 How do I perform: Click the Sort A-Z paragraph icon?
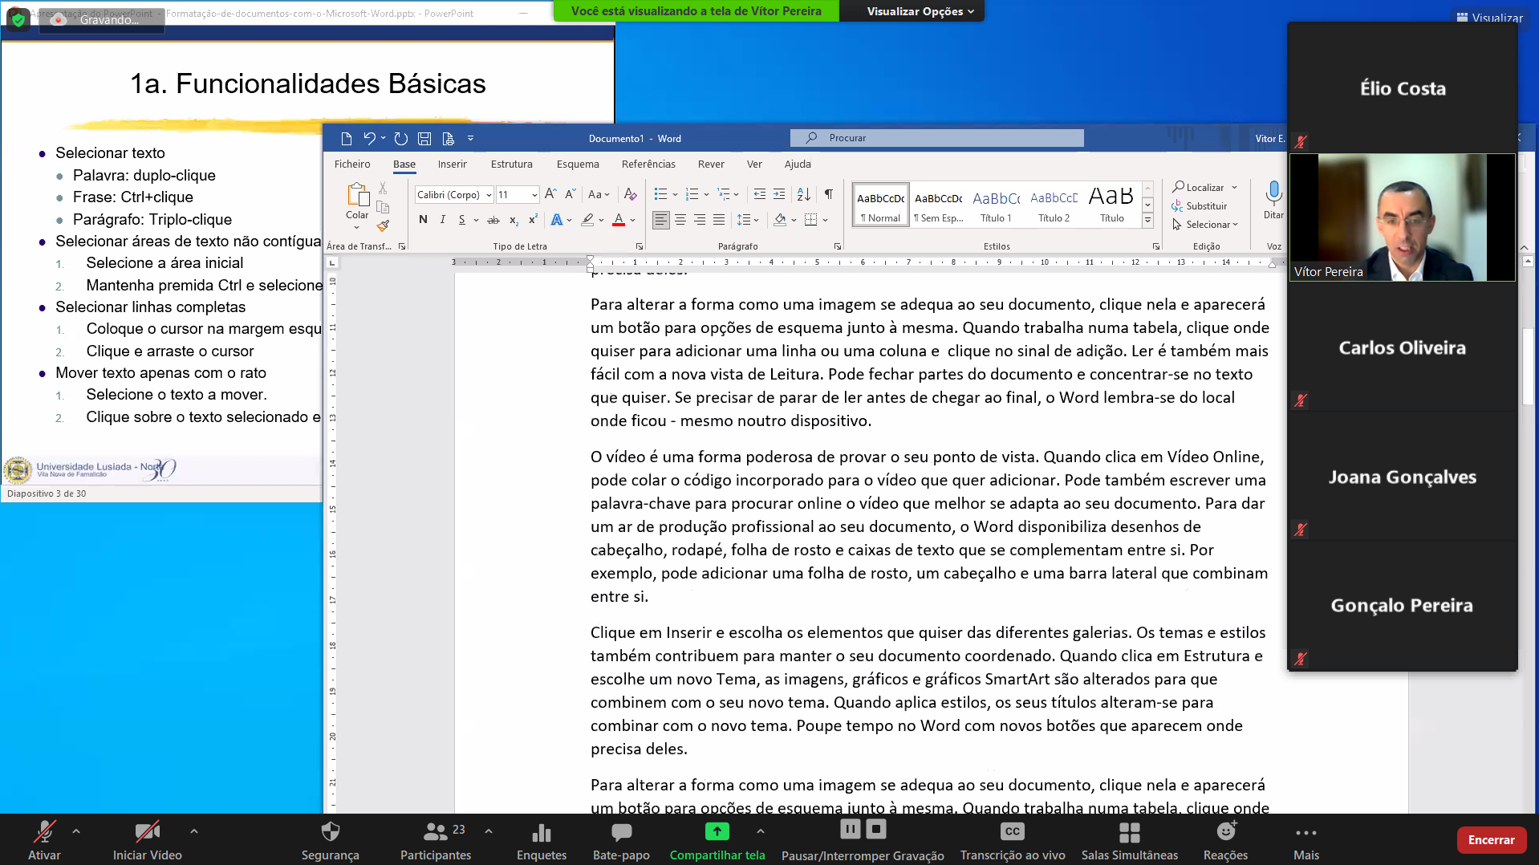coord(803,194)
